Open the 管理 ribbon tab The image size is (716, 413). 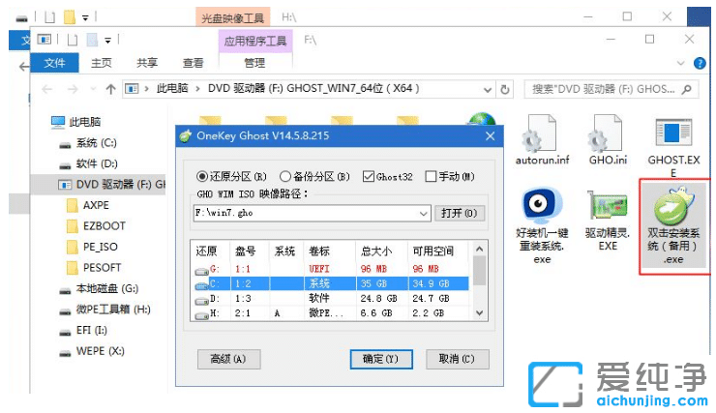pyautogui.click(x=254, y=63)
